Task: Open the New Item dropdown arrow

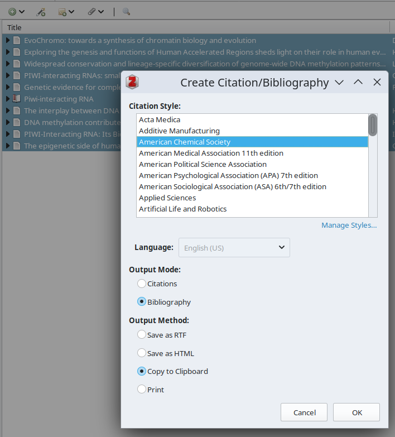Action: click(x=22, y=12)
